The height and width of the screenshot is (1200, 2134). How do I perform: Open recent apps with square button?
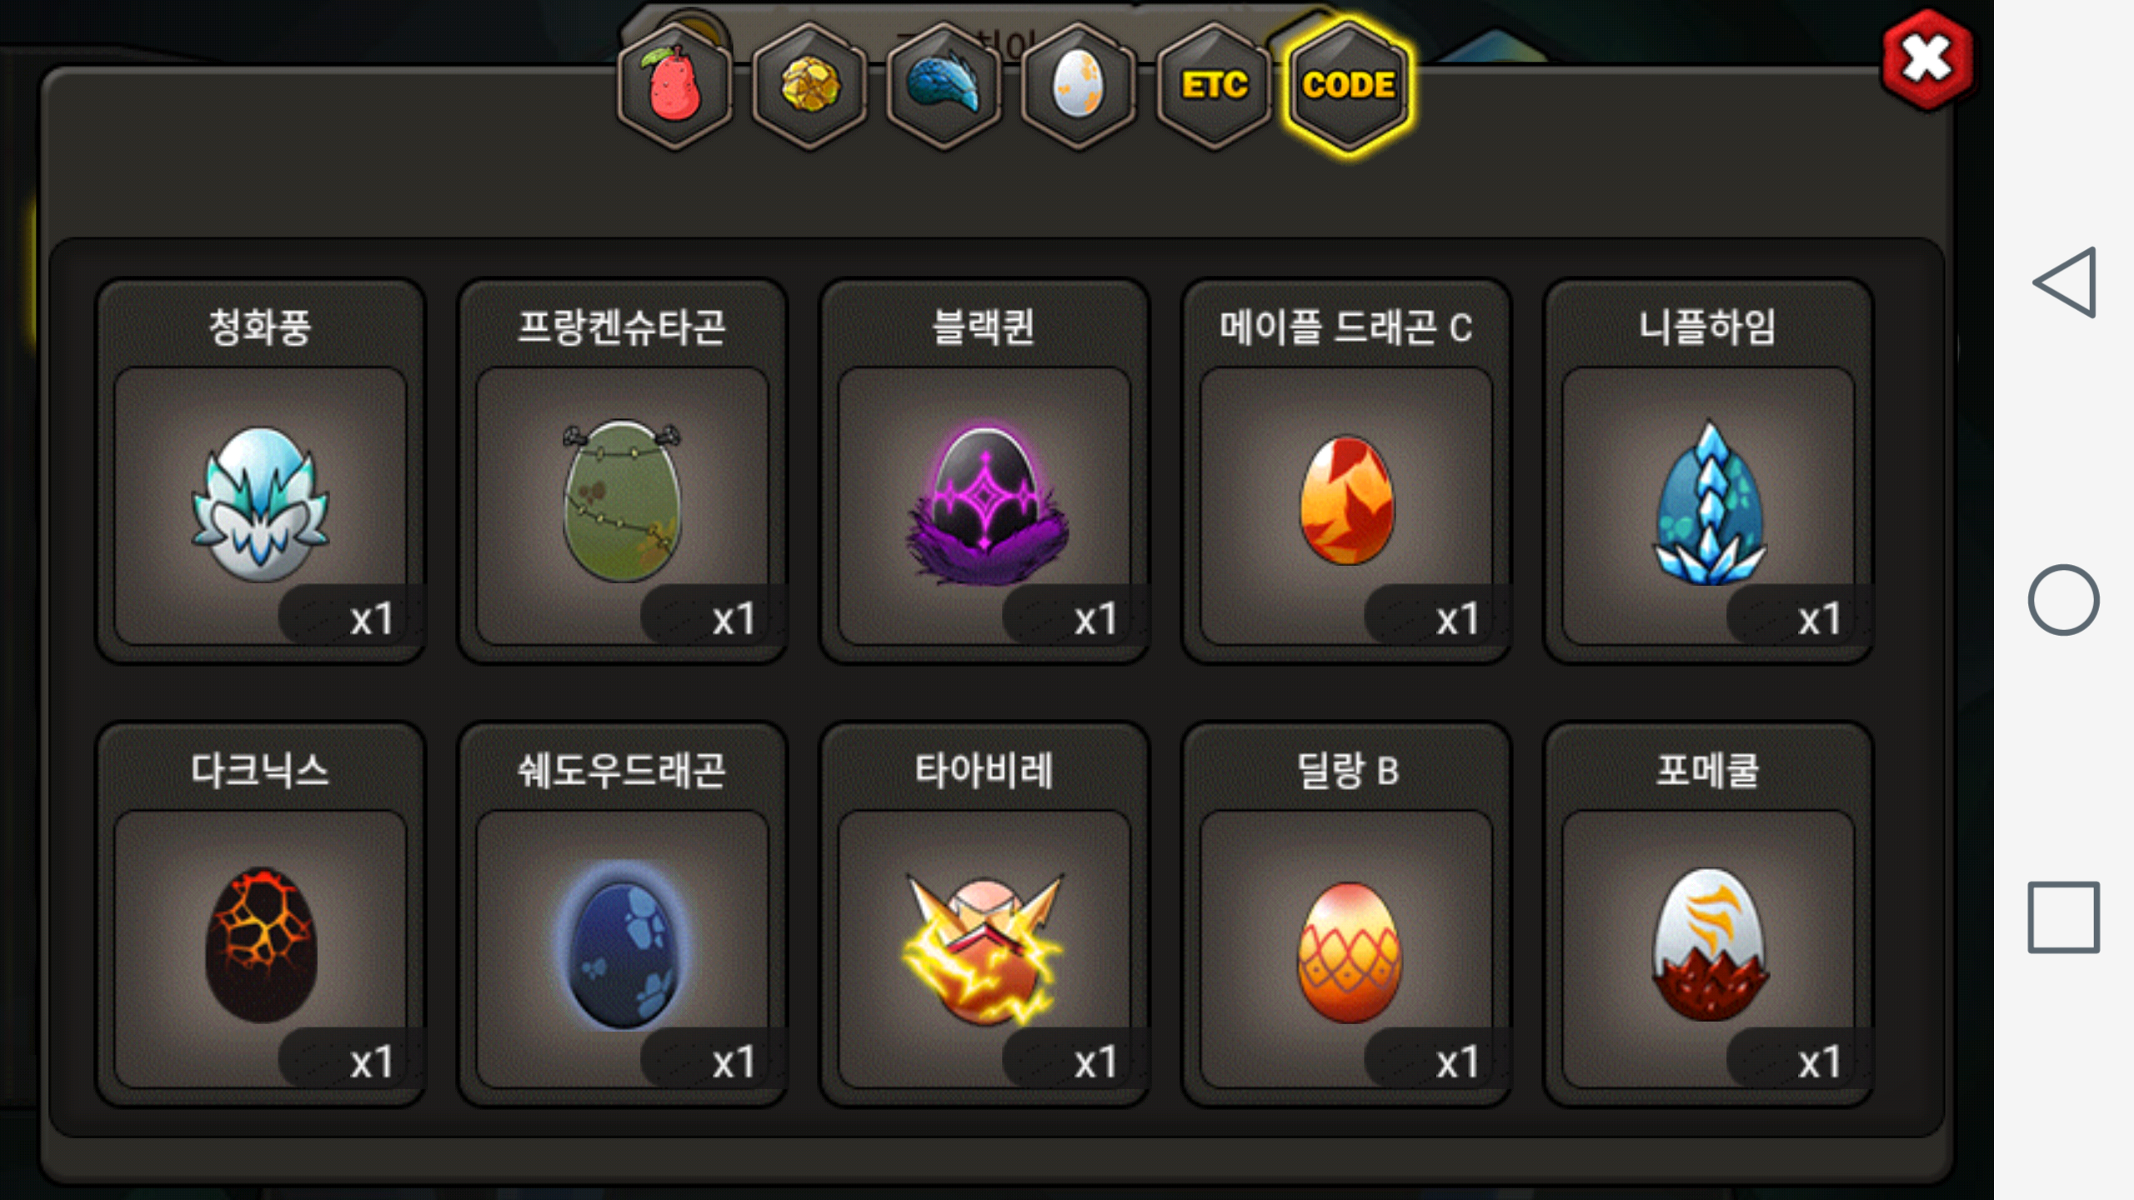(x=2064, y=917)
